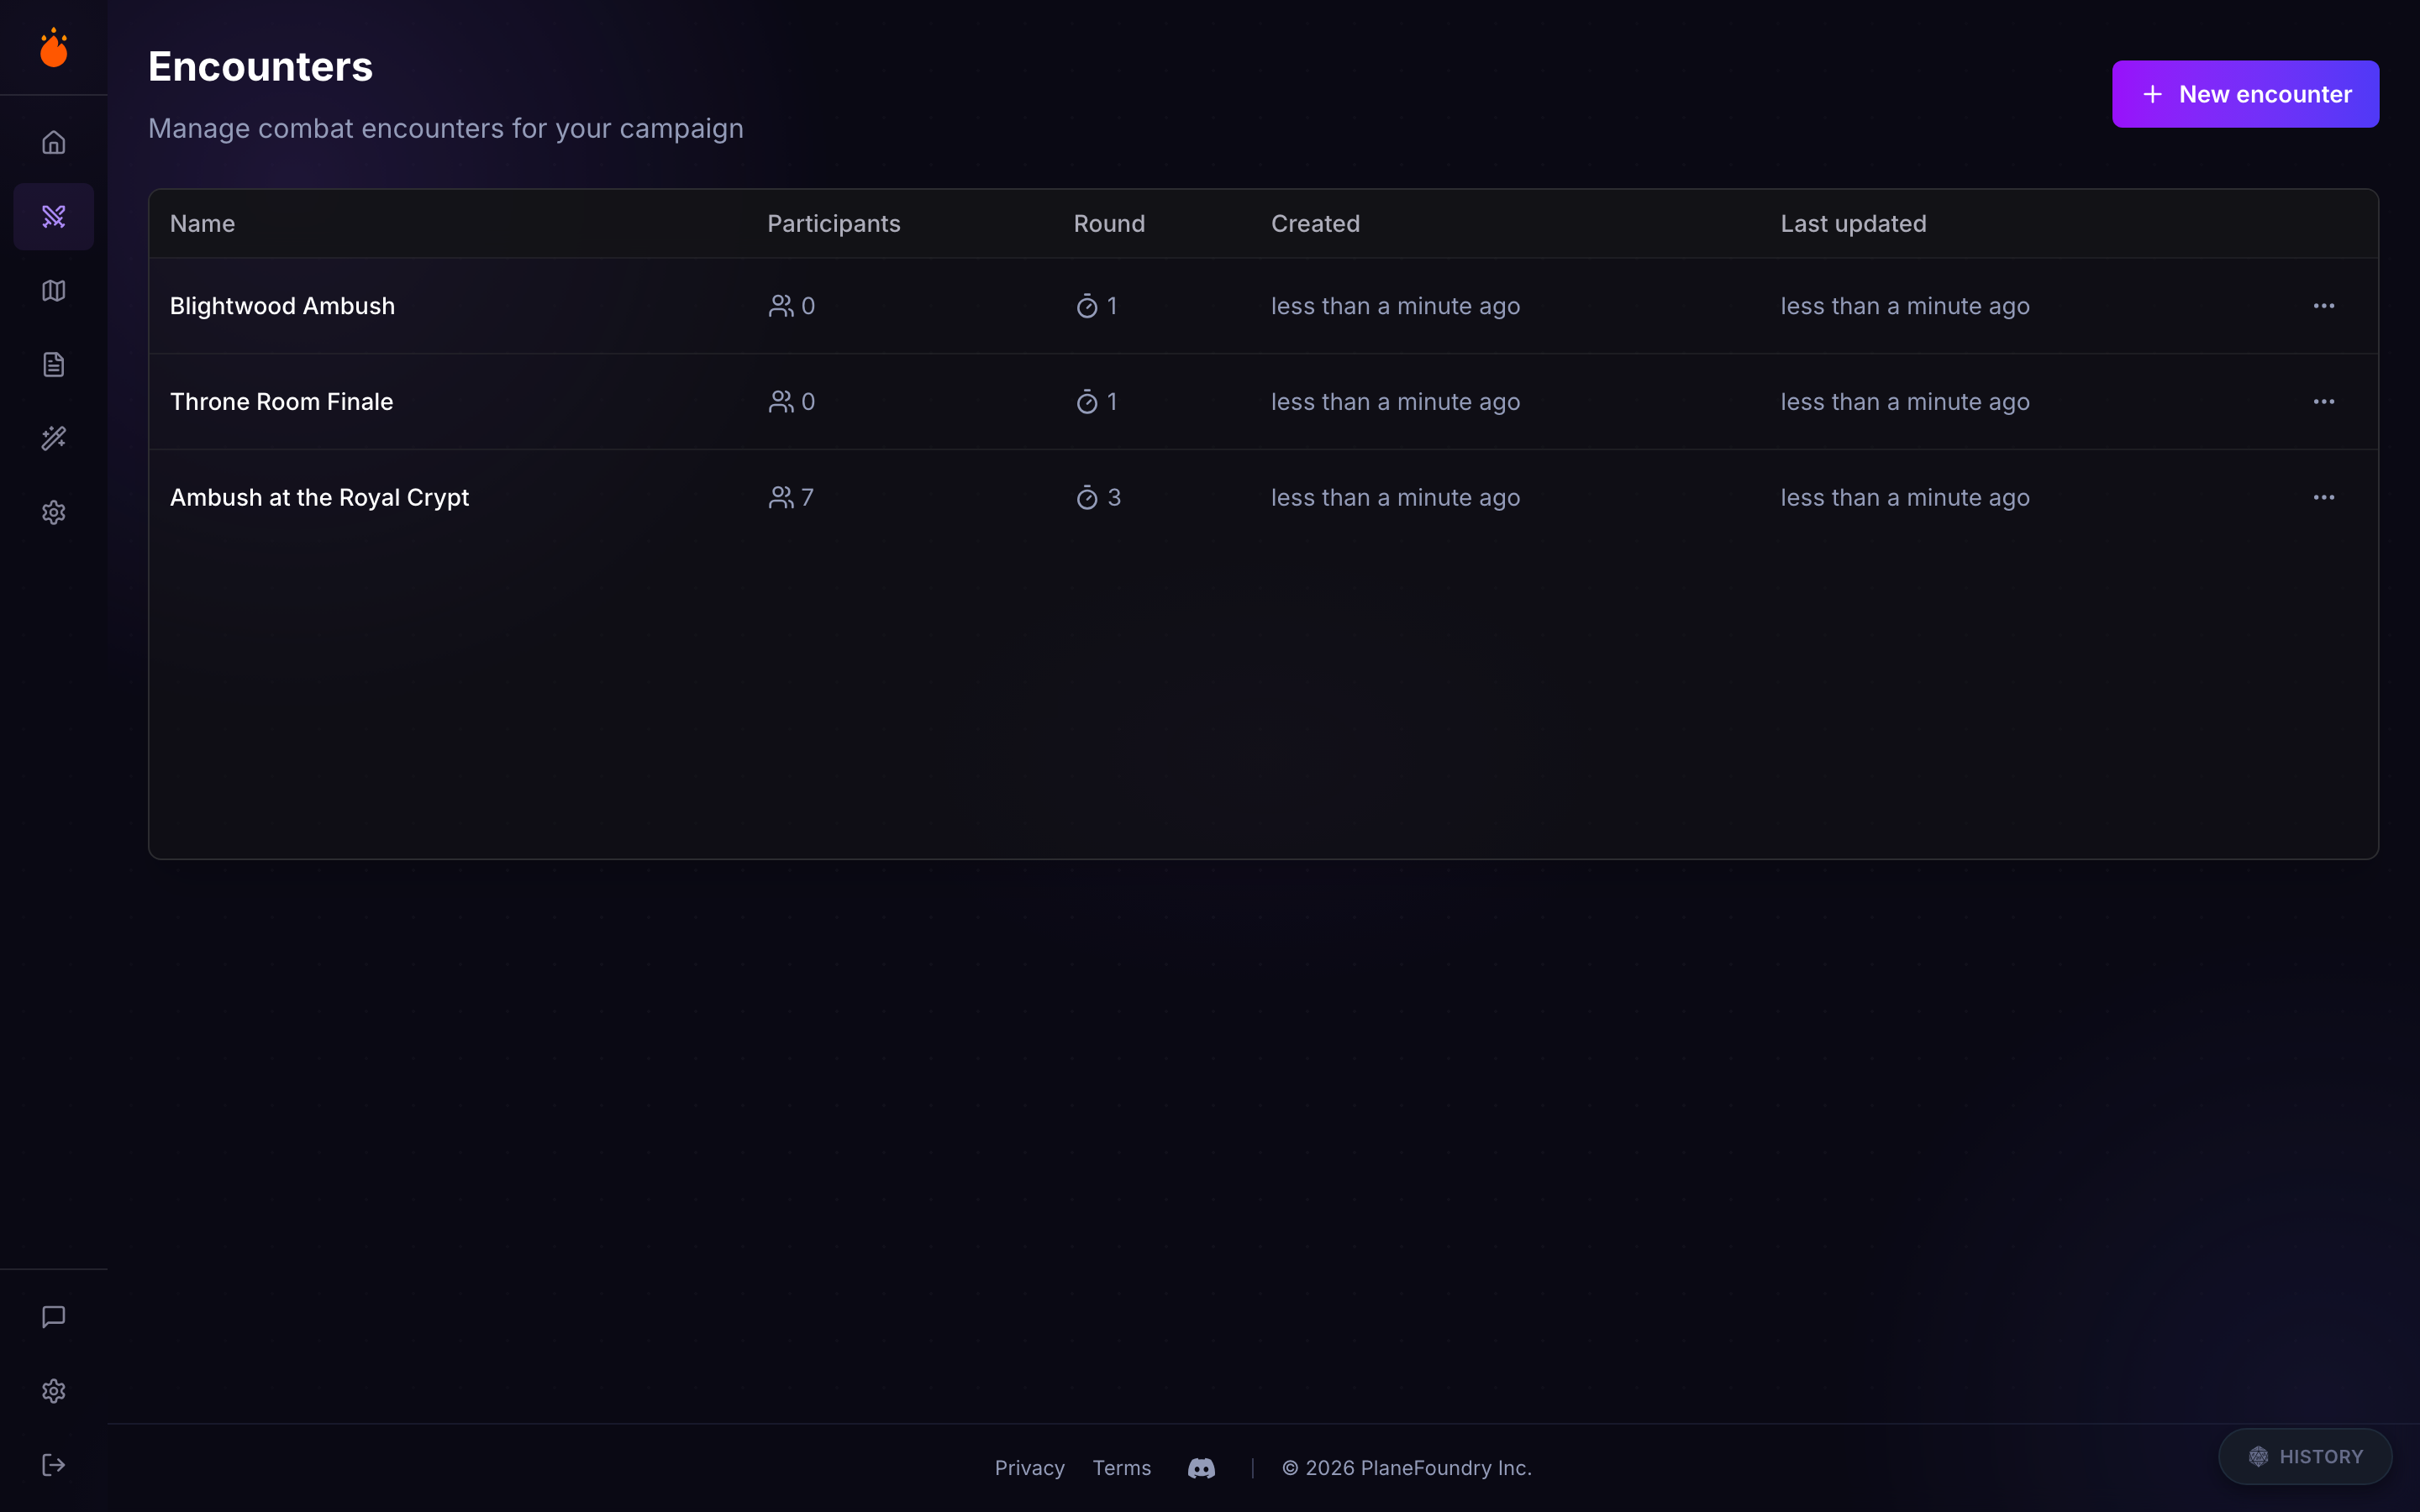Open the feedback chat bubble icon
Image resolution: width=2420 pixels, height=1512 pixels.
[x=54, y=1317]
